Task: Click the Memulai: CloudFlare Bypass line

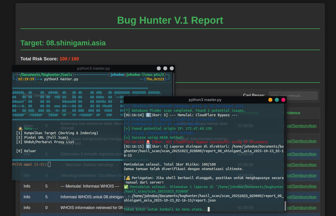Action: [x=181, y=115]
